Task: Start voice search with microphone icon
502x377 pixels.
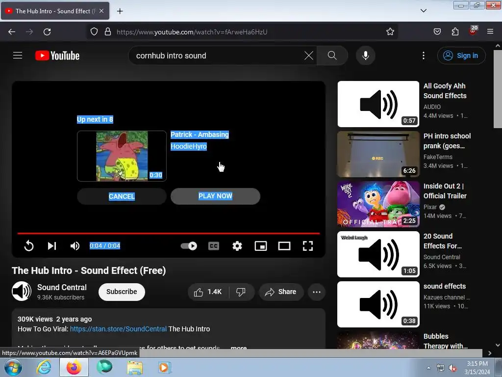Action: click(365, 55)
